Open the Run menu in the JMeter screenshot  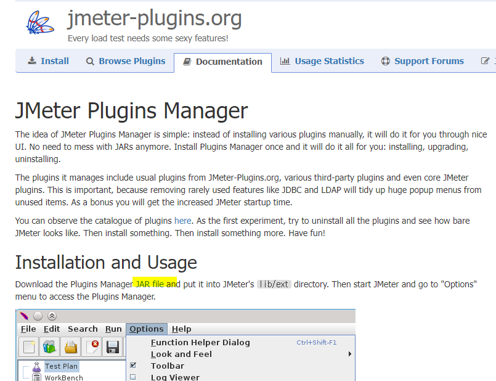coord(113,329)
